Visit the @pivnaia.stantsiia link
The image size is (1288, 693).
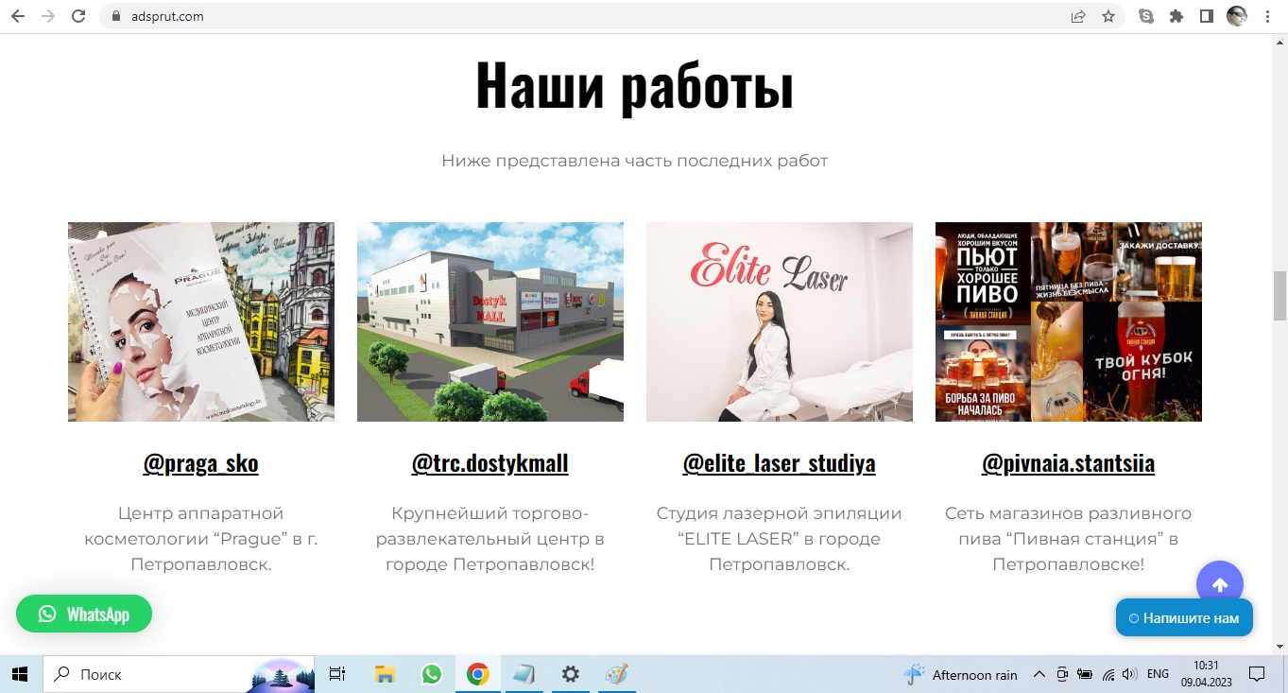coord(1069,464)
